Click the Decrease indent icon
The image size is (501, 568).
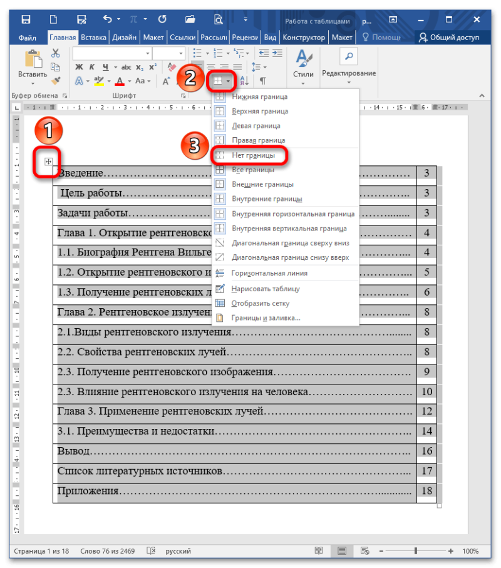264,53
